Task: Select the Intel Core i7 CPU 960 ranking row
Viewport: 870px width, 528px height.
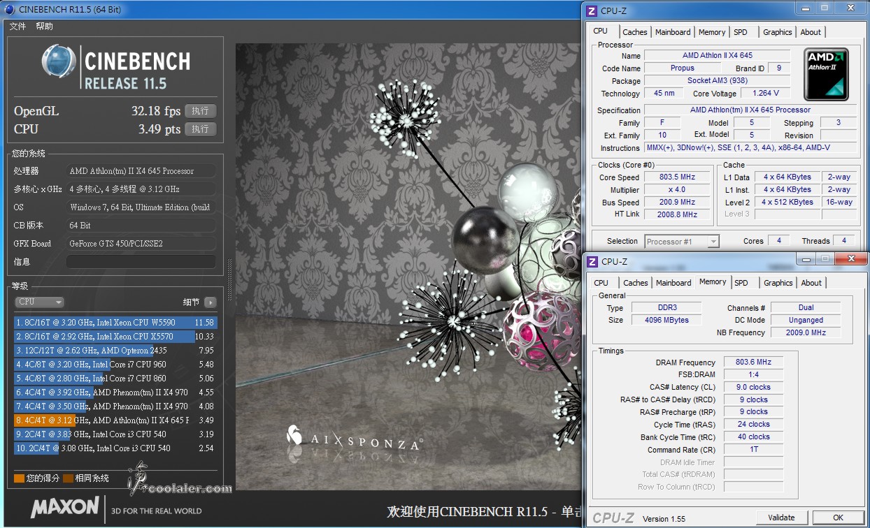Action: (x=115, y=365)
